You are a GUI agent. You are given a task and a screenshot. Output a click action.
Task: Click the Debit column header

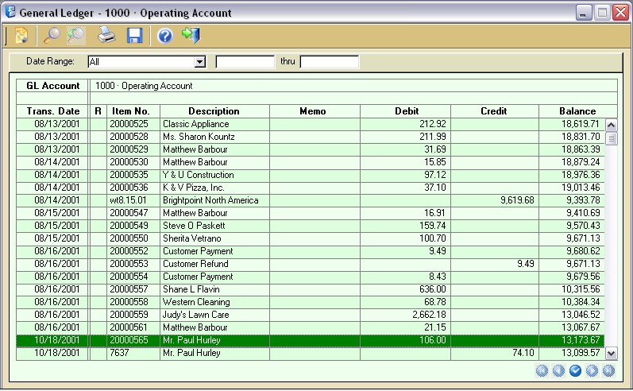click(x=407, y=111)
